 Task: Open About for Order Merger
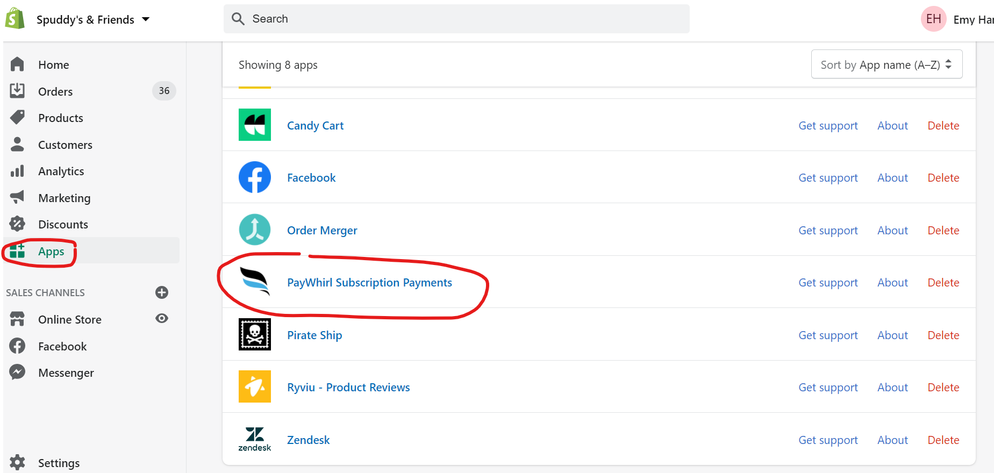click(892, 231)
